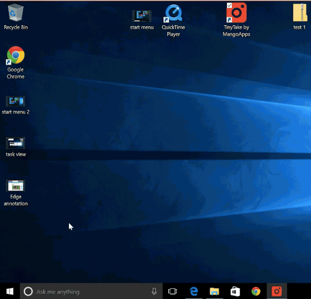
Task: Switch to TinyTake in the taskbar
Action: click(277, 291)
